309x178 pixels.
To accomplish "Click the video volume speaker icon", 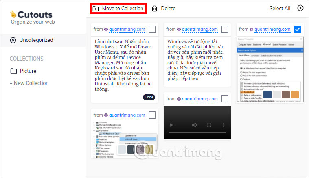I will coord(194,125).
